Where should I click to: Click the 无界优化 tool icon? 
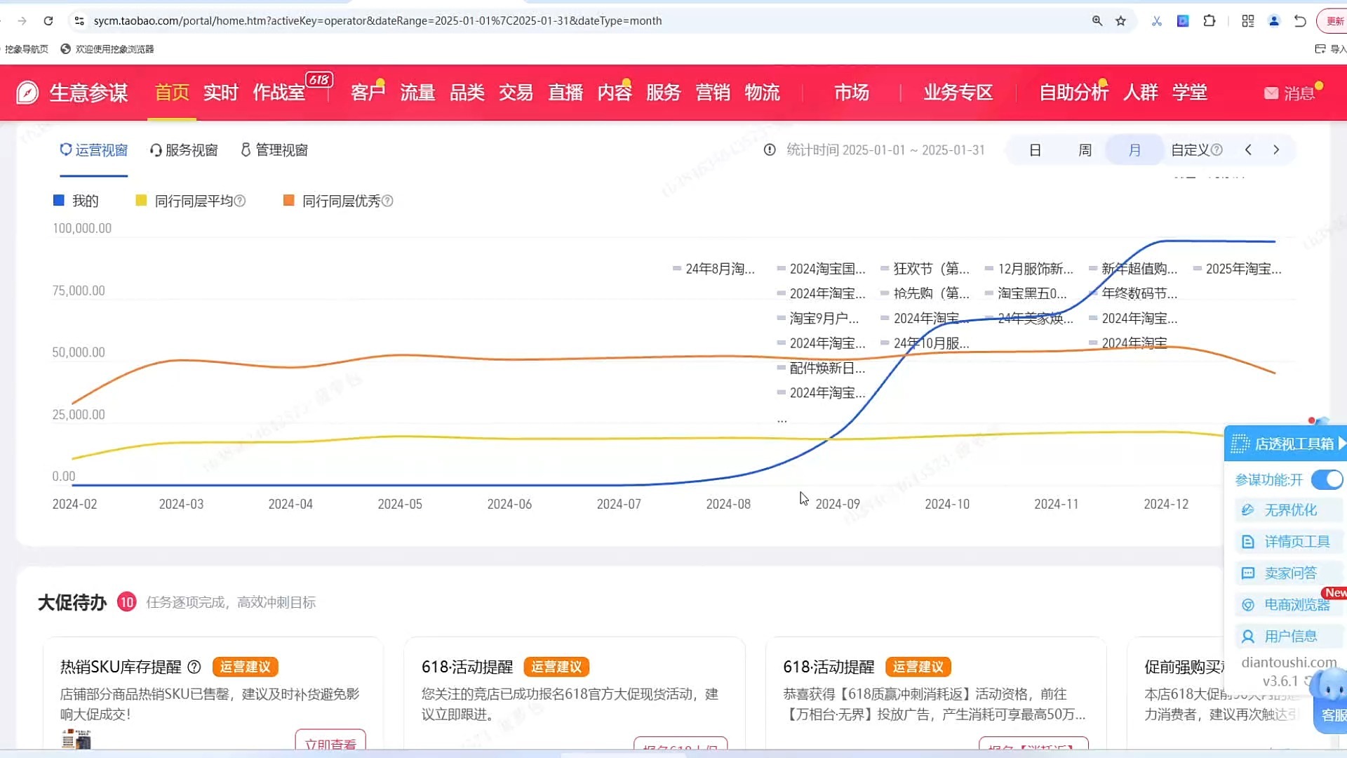1247,510
